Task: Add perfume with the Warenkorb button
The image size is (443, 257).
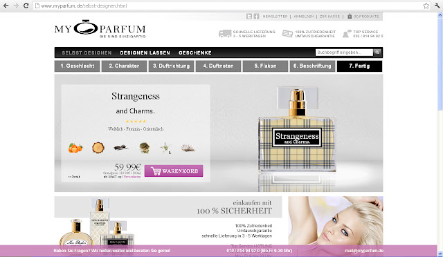Action: point(174,171)
